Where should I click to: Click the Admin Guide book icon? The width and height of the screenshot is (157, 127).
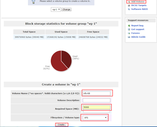129,37
